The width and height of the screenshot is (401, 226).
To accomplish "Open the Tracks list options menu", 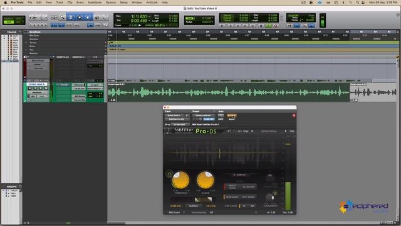I will [x=20, y=32].
